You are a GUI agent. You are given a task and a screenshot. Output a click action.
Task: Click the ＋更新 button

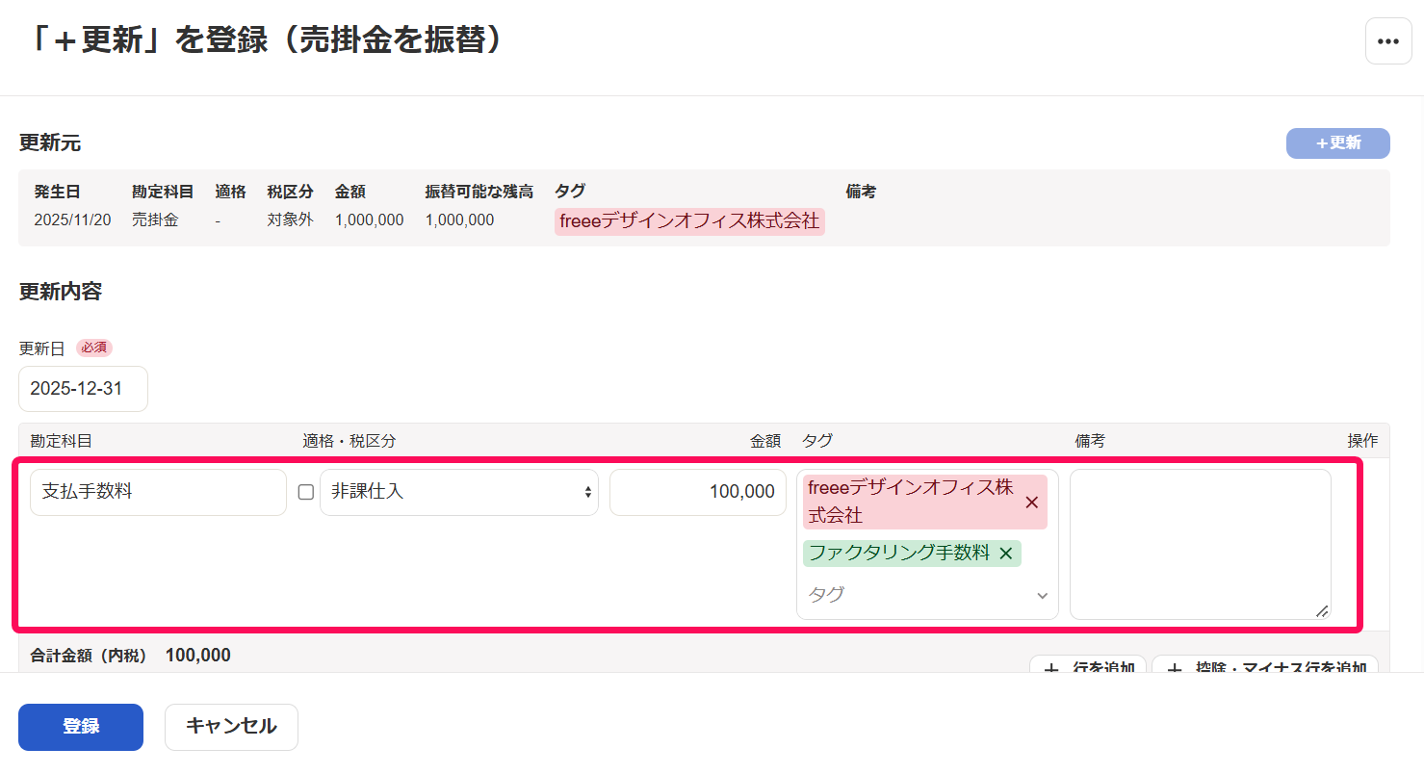pos(1338,143)
